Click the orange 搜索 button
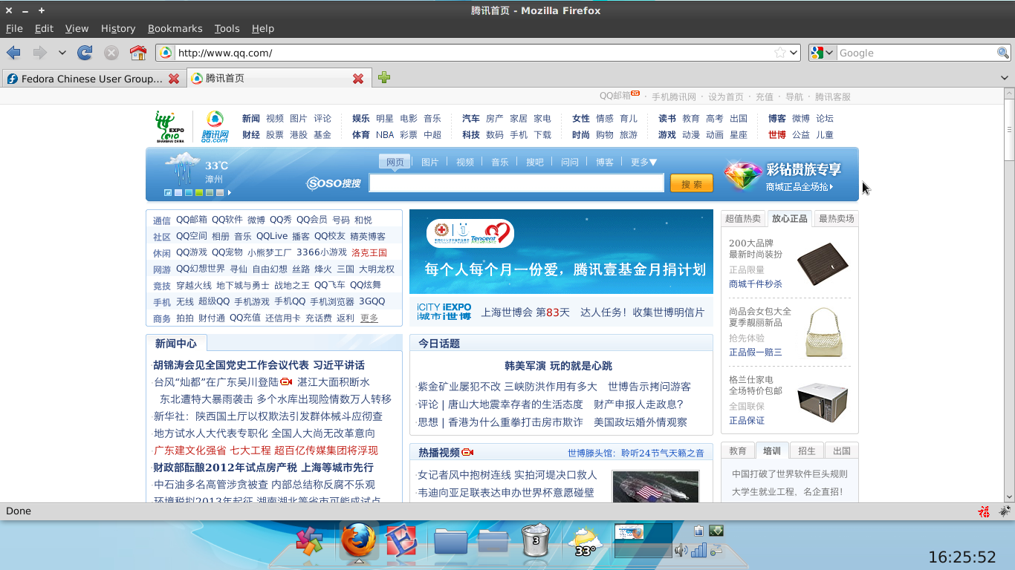The width and height of the screenshot is (1015, 570). point(692,183)
